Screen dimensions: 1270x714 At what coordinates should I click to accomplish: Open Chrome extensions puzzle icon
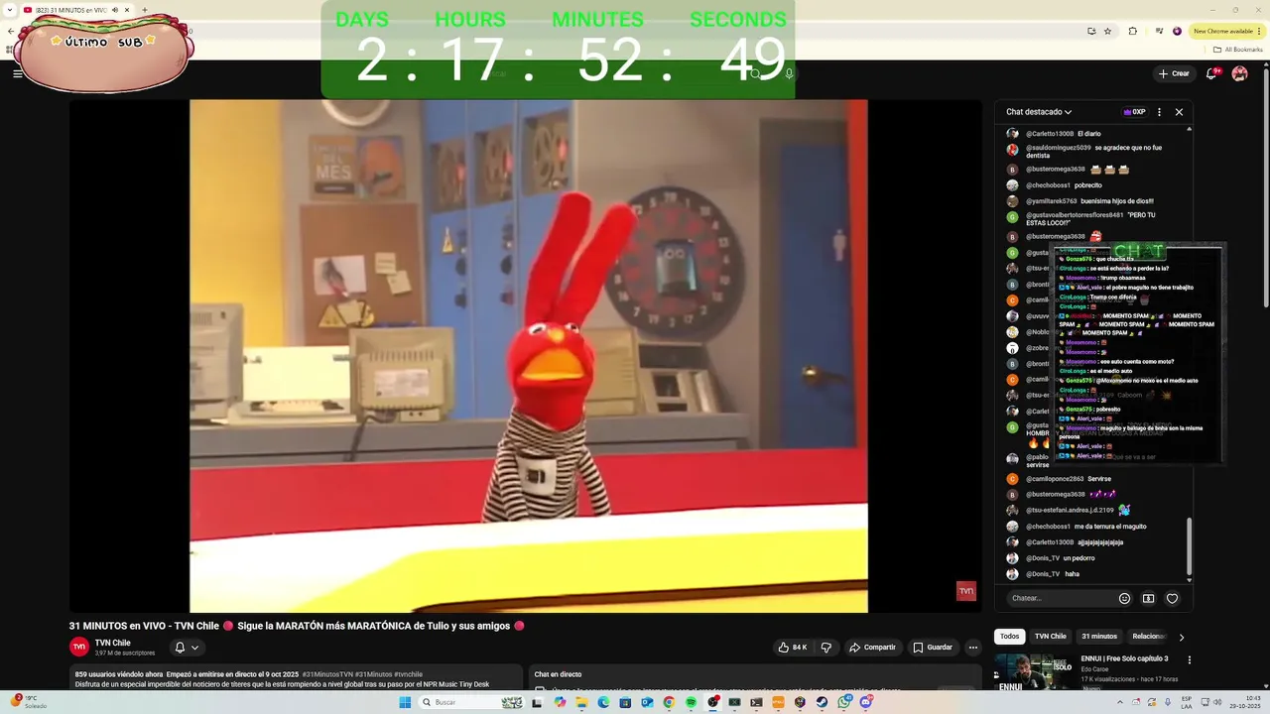[x=1133, y=31]
